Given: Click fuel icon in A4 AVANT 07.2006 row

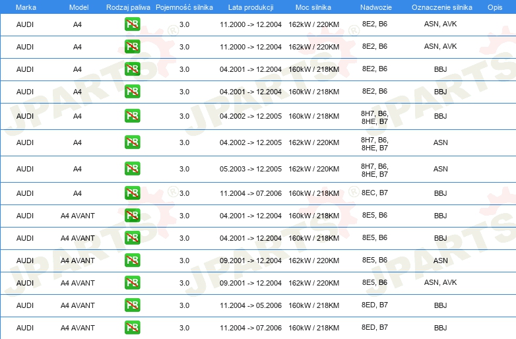Looking at the screenshot, I should coord(132,328).
